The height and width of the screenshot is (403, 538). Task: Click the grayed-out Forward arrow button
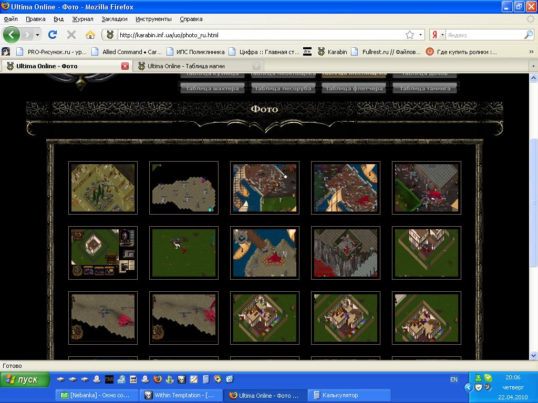pyautogui.click(x=27, y=35)
